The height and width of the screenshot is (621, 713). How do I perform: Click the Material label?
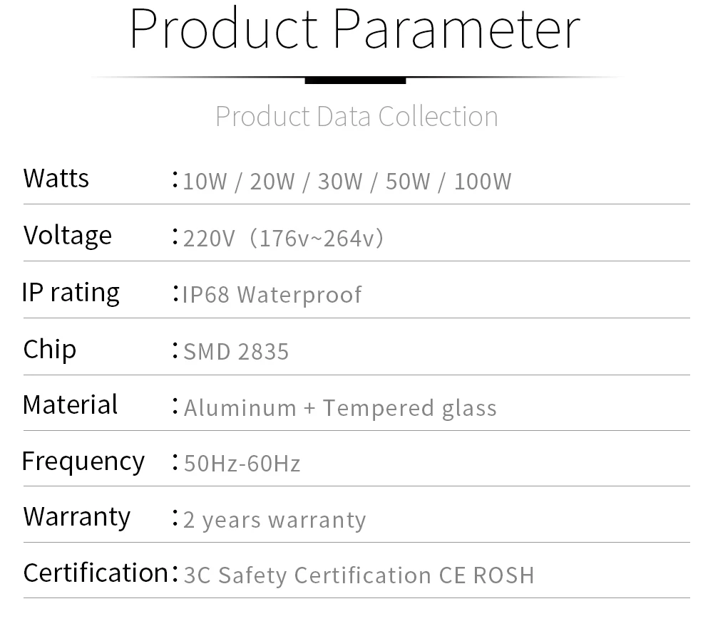70,405
